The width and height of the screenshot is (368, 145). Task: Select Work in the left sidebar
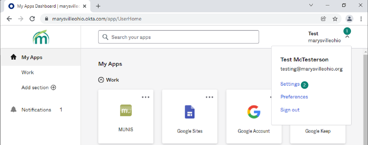[28, 72]
